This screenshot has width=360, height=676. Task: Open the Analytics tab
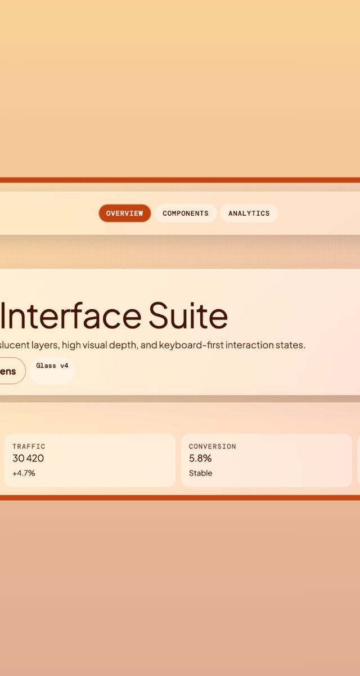(x=249, y=214)
